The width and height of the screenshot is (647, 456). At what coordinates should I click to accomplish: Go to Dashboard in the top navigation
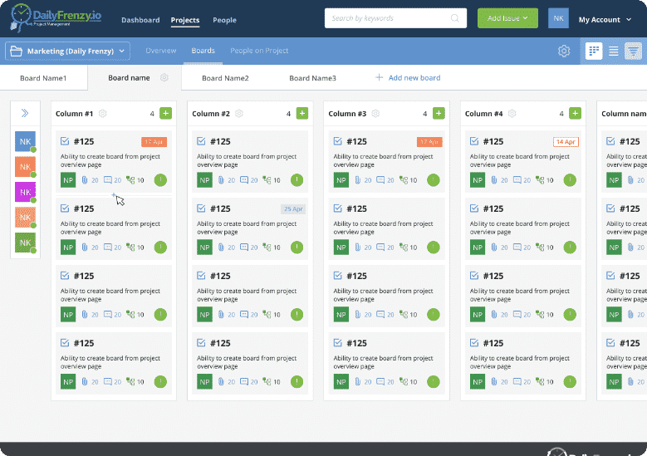click(140, 20)
